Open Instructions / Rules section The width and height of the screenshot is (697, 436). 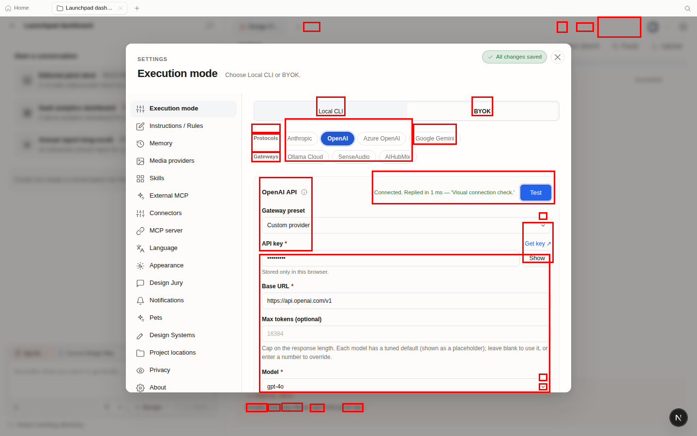pos(183,126)
